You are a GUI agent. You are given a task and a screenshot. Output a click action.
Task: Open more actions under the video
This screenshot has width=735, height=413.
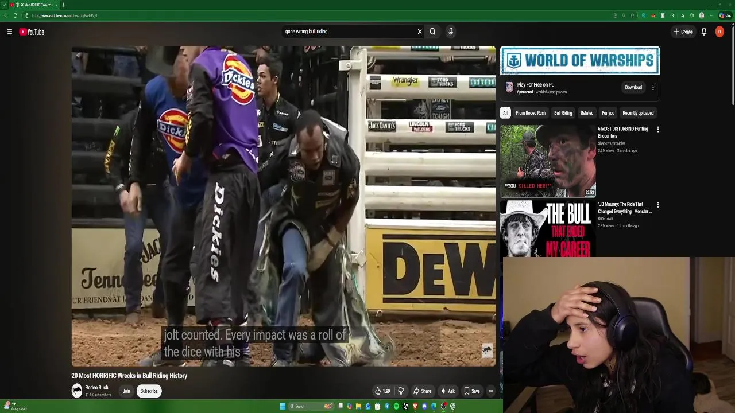tap(491, 391)
